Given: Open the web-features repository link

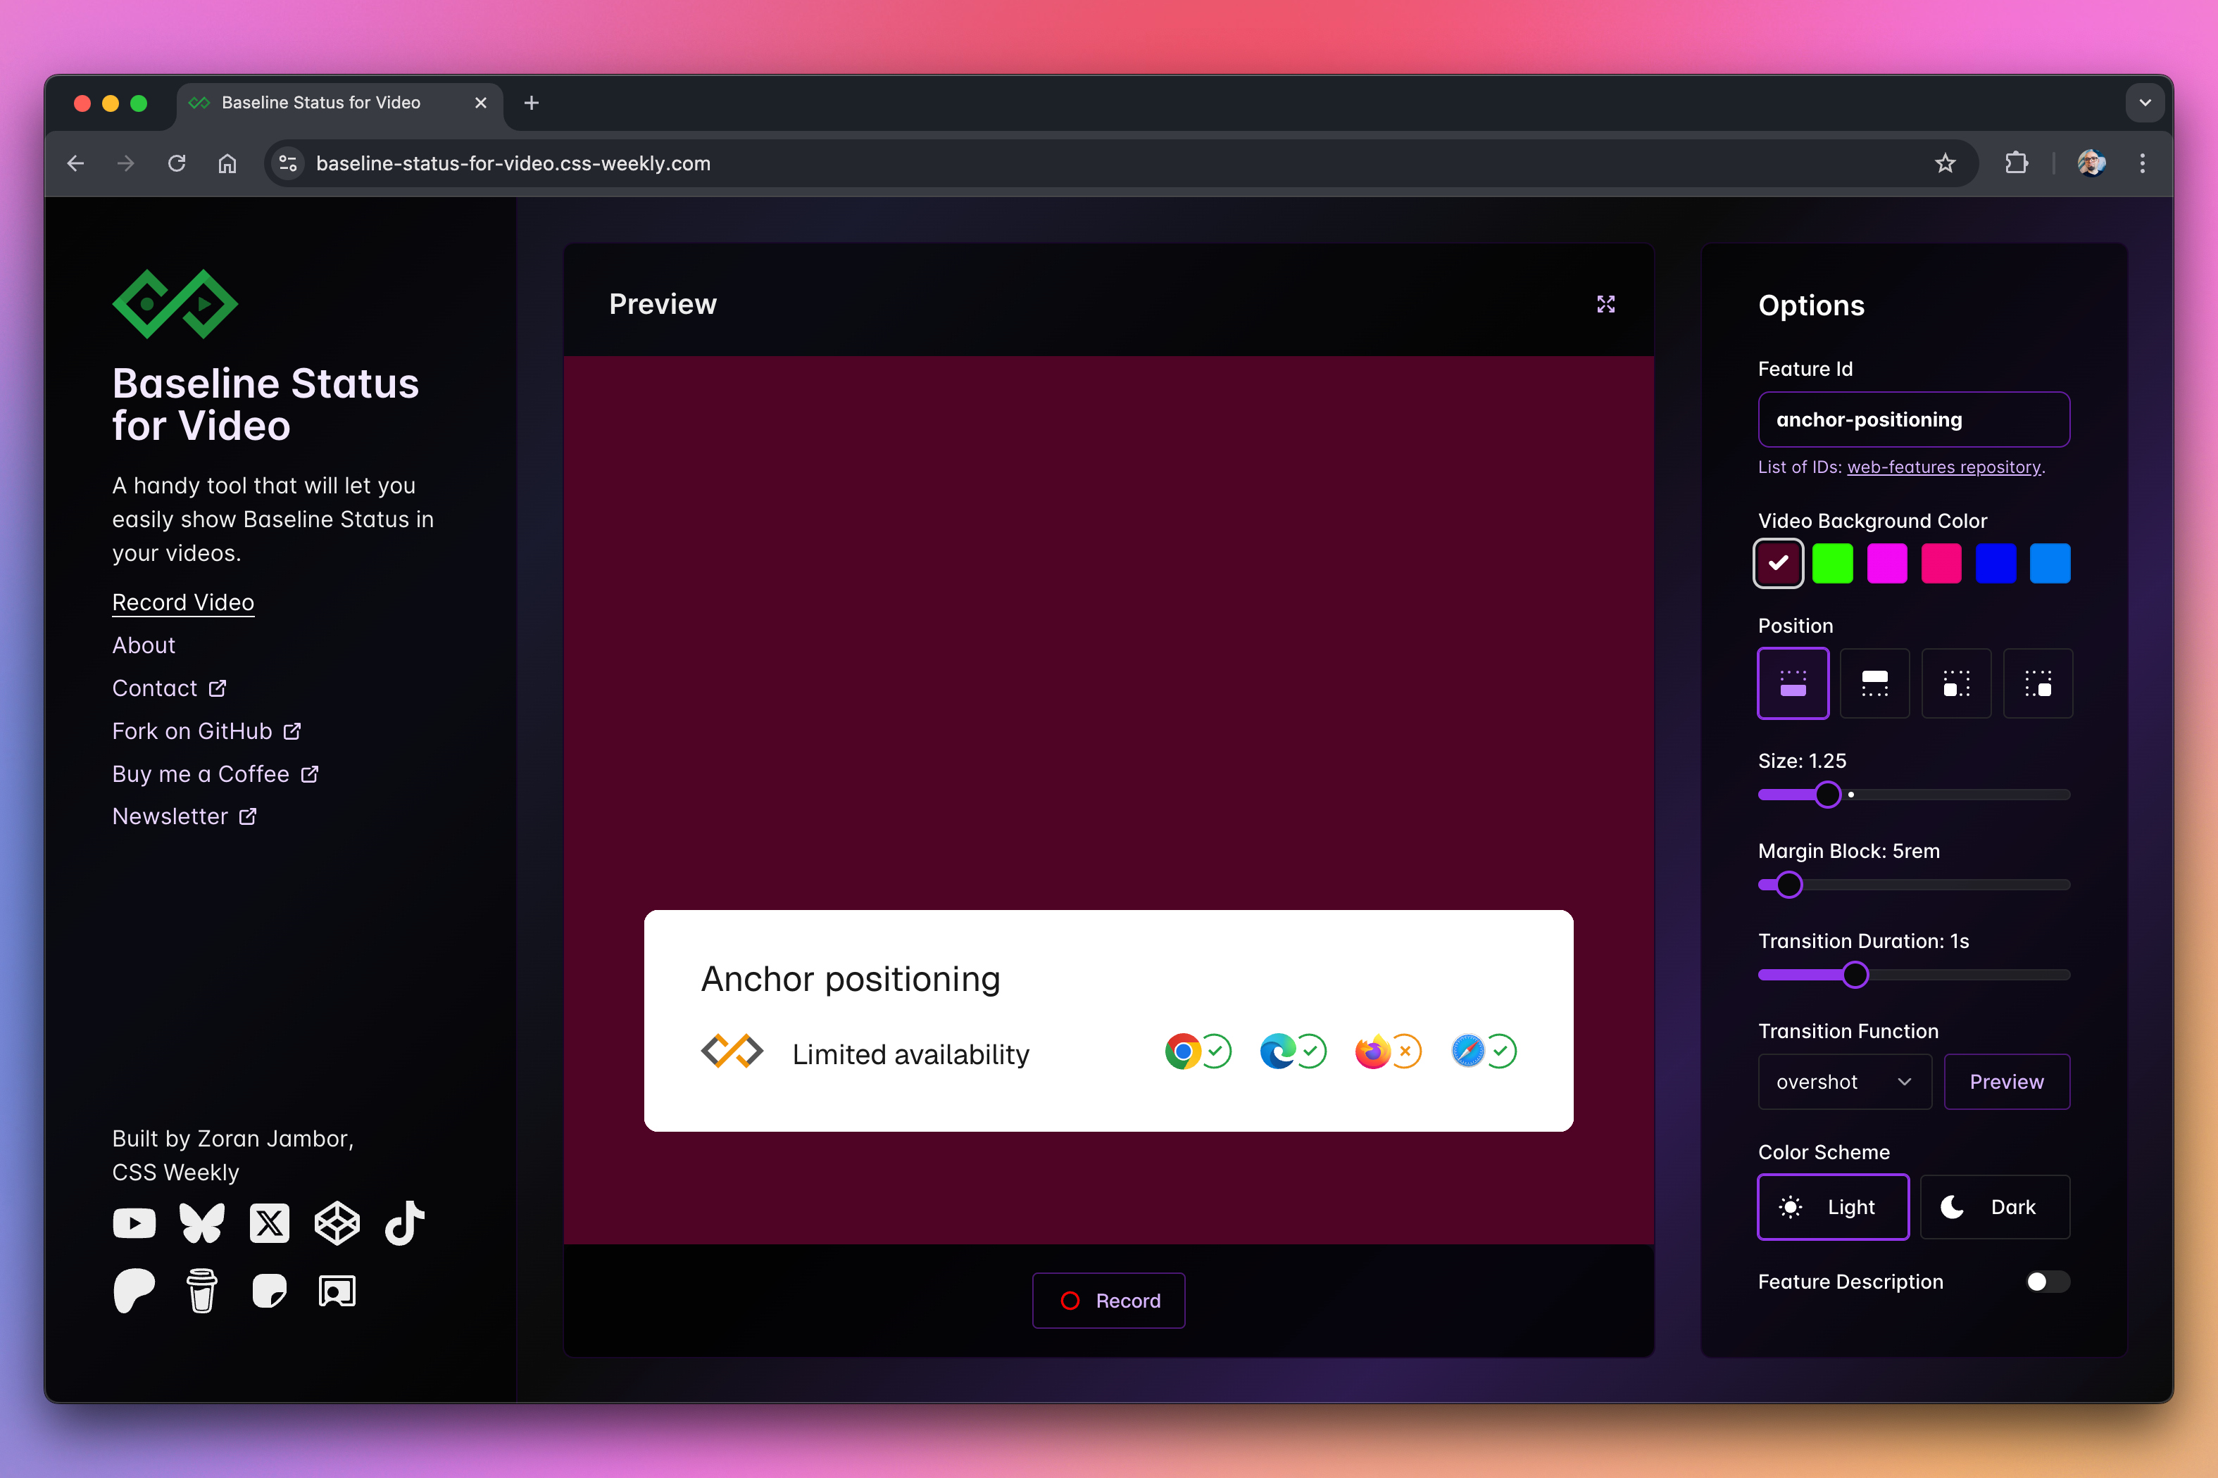Looking at the screenshot, I should pyautogui.click(x=1943, y=467).
